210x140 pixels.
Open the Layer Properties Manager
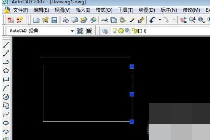tap(105, 31)
